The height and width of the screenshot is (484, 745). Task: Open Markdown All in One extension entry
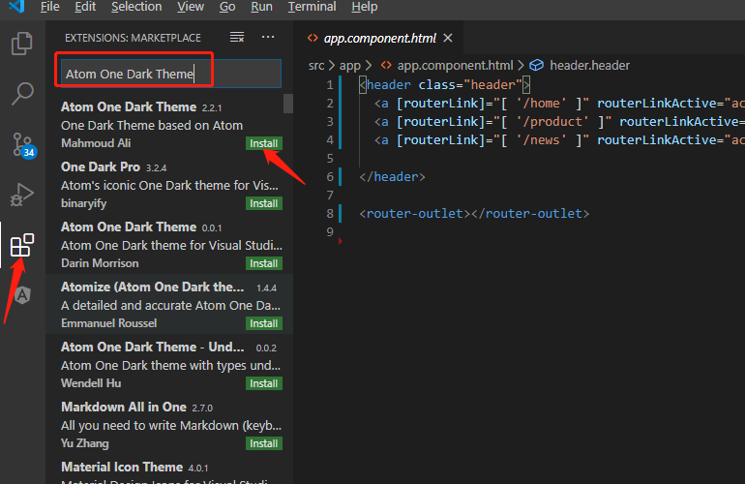tap(168, 424)
